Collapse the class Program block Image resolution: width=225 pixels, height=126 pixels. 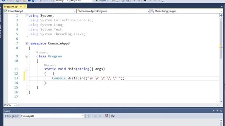coord(27,56)
